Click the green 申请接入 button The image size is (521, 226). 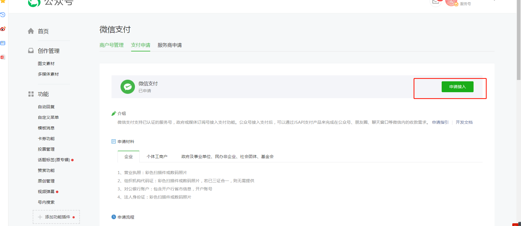click(x=457, y=87)
